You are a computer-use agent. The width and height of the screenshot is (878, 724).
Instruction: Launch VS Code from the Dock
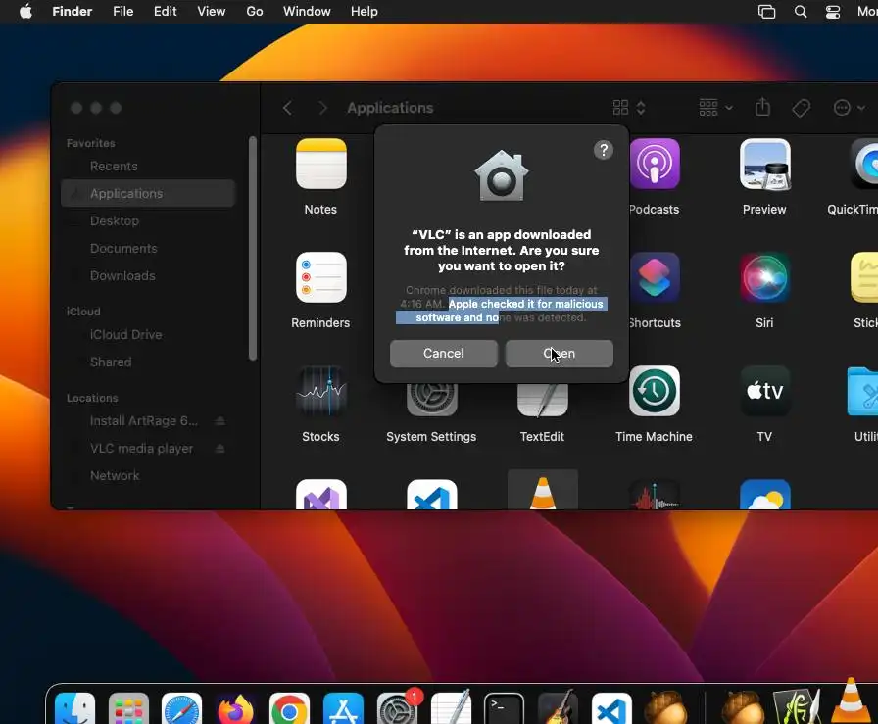(611, 709)
